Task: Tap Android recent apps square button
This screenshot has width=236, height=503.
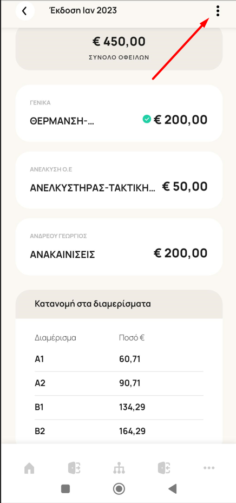Action: 65,488
